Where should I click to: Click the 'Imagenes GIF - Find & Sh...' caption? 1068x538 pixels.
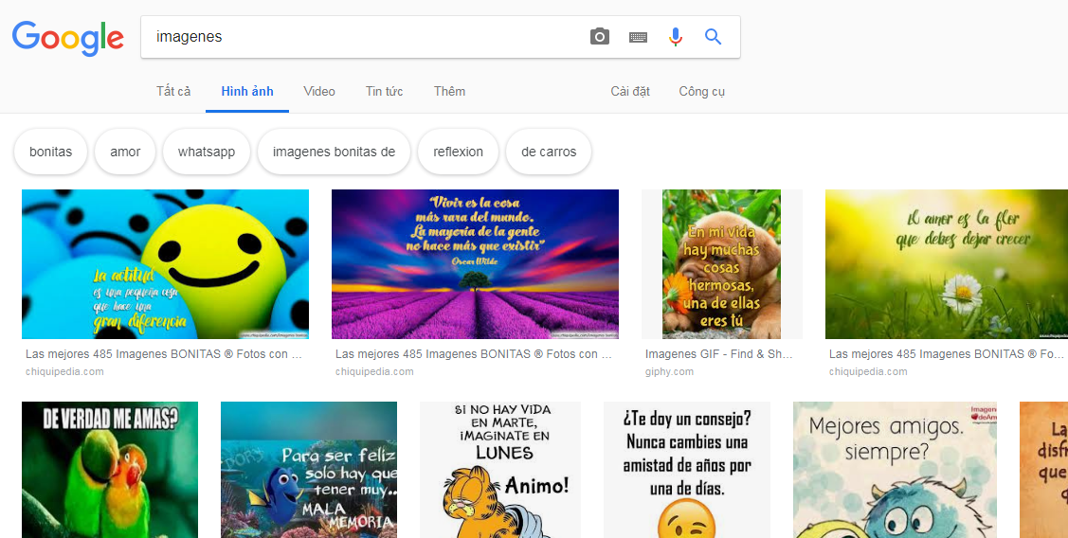[x=719, y=354]
